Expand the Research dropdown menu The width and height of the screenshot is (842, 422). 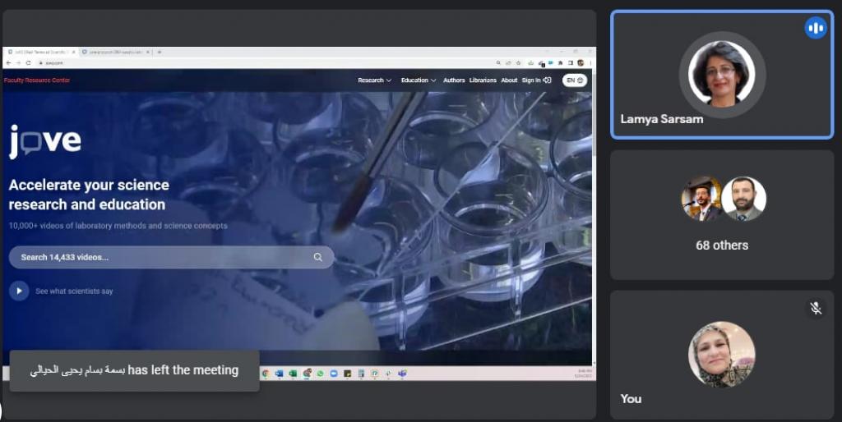pyautogui.click(x=374, y=80)
